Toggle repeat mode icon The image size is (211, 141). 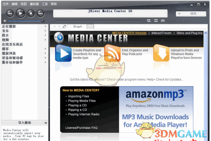(x=149, y=21)
